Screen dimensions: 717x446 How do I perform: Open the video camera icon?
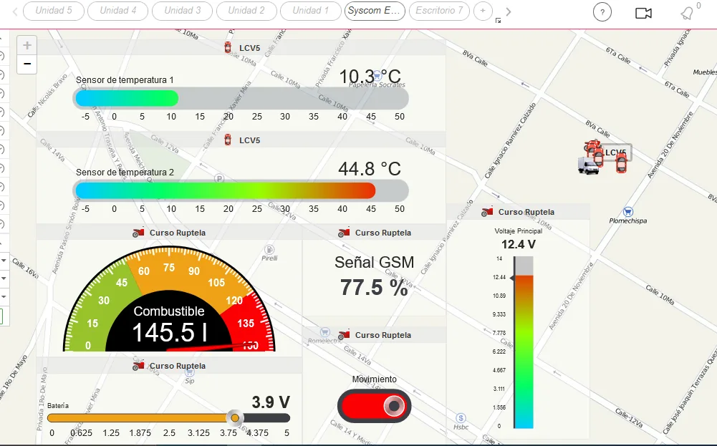[643, 13]
